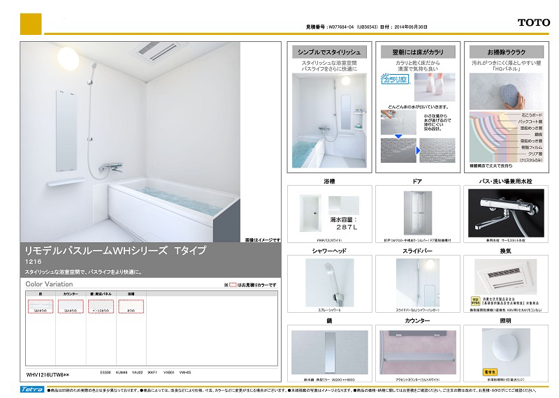Click the code ESS00 below the color table
Screen dimensions: 559x398
106,372
